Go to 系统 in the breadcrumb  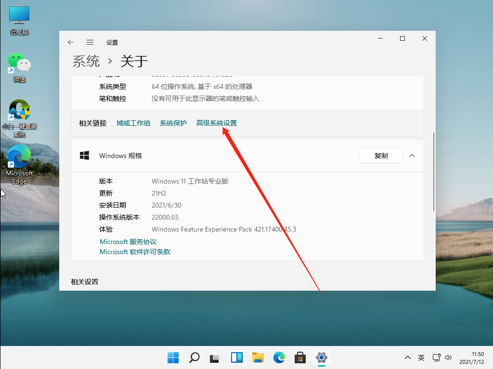pos(86,61)
